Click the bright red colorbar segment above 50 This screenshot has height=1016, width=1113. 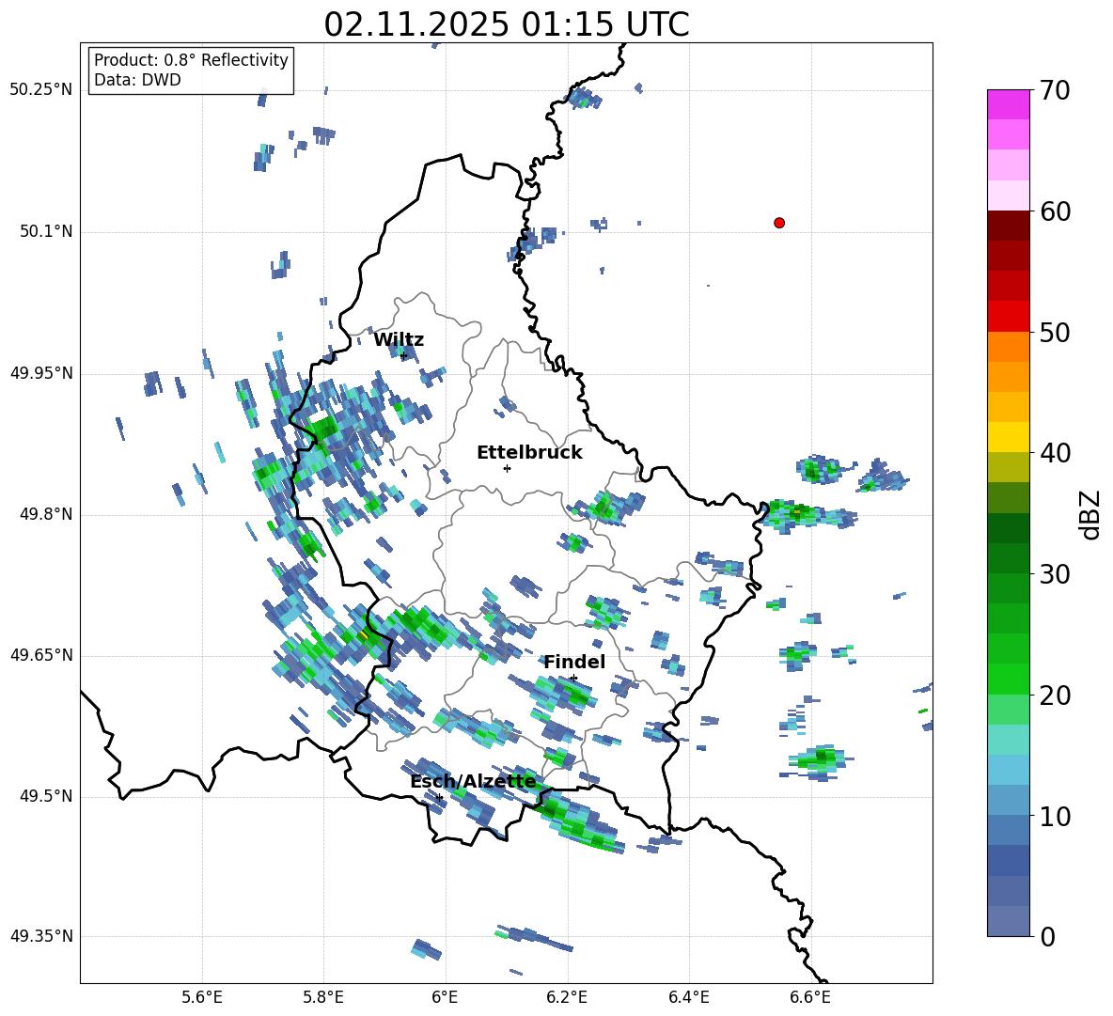(x=1008, y=317)
